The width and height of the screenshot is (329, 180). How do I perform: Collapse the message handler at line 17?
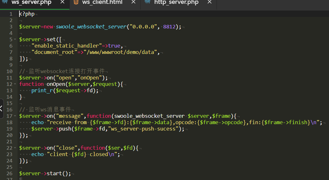point(15,116)
